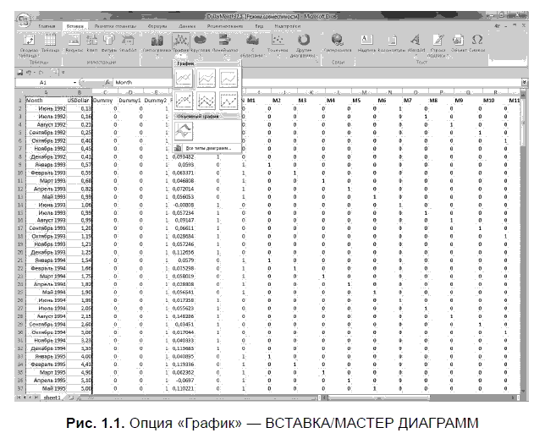Select the 3-D line chart (Объемный график)
The width and height of the screenshot is (534, 444).
pyautogui.click(x=182, y=131)
